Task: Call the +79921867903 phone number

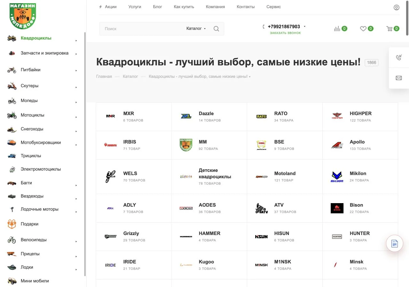Action: [284, 26]
